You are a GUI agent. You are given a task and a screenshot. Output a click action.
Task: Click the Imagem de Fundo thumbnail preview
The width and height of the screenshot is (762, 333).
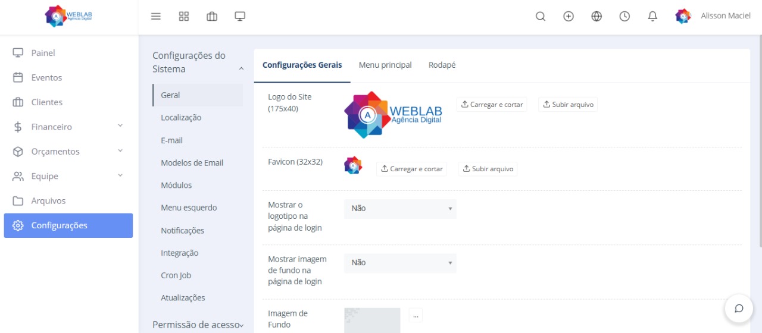click(x=372, y=320)
